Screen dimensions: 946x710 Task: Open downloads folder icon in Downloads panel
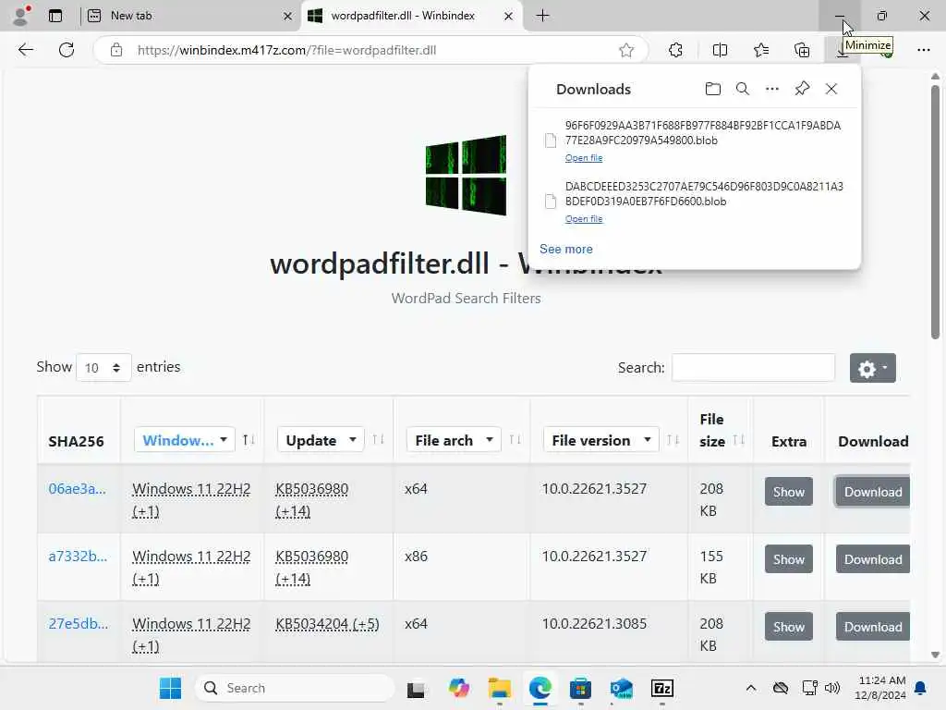click(x=713, y=89)
